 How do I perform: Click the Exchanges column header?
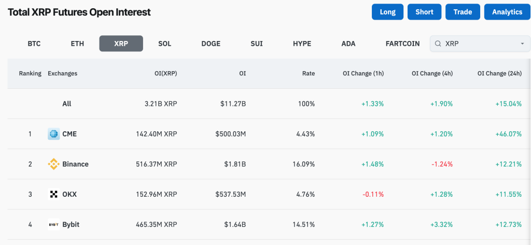pyautogui.click(x=63, y=74)
